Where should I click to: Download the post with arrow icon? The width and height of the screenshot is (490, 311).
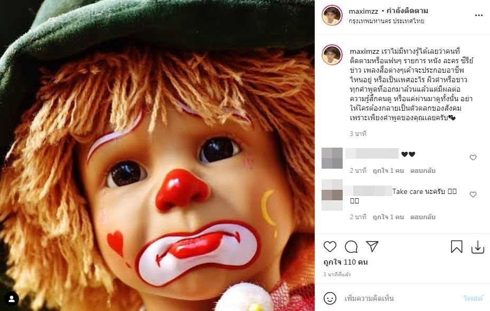(x=477, y=247)
